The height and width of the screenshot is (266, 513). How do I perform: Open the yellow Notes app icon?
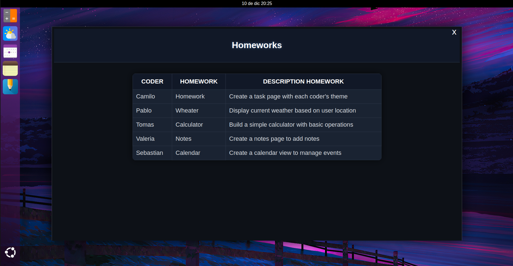pyautogui.click(x=10, y=69)
